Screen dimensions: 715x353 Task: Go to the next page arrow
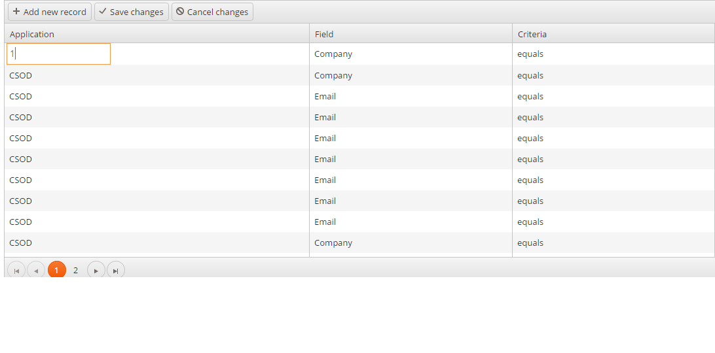pos(96,271)
